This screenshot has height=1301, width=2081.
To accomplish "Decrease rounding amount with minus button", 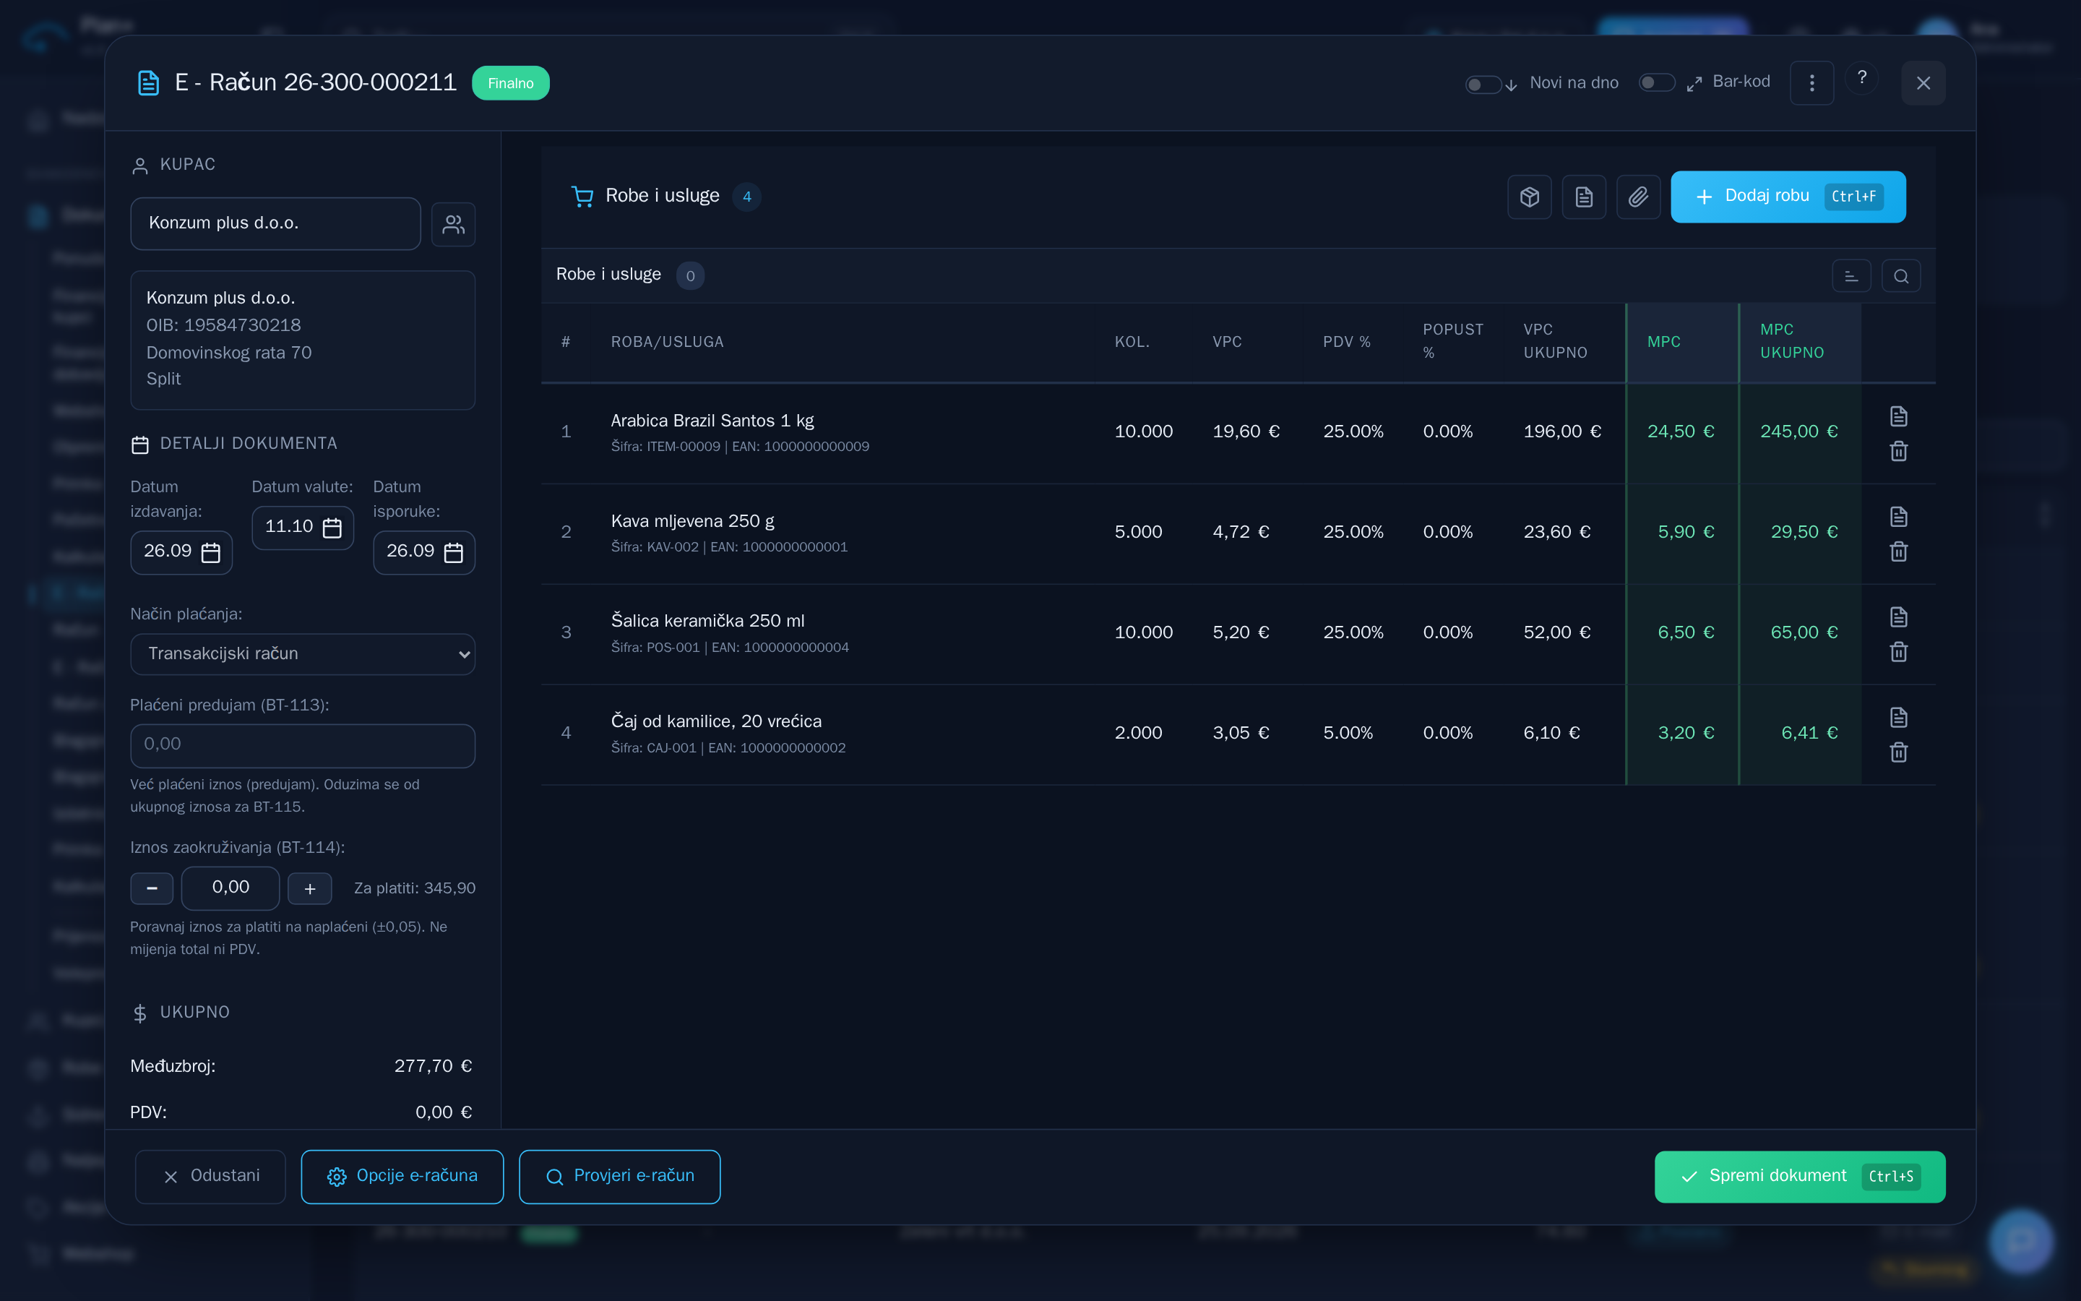I will click(152, 888).
